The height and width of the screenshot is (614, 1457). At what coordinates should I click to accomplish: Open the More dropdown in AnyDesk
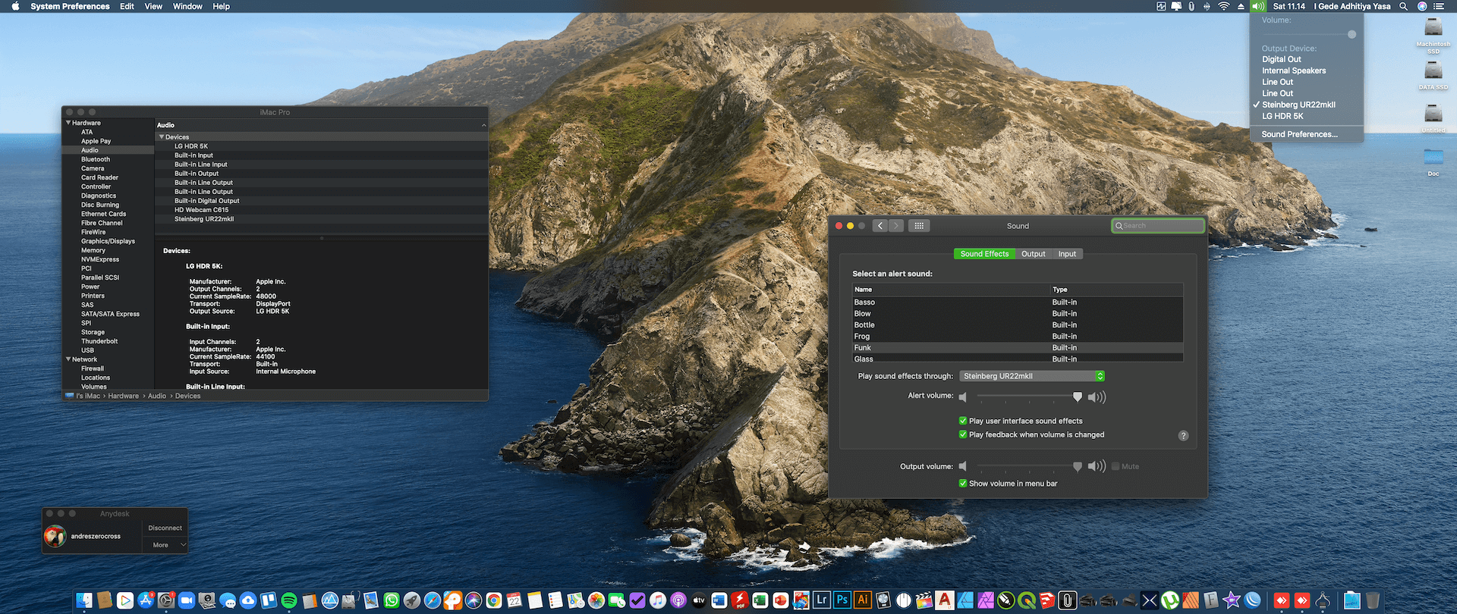pyautogui.click(x=165, y=545)
